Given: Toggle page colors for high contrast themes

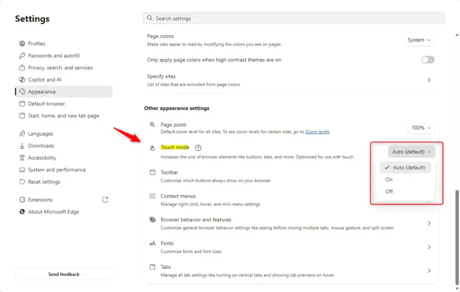Looking at the screenshot, I should click(428, 60).
